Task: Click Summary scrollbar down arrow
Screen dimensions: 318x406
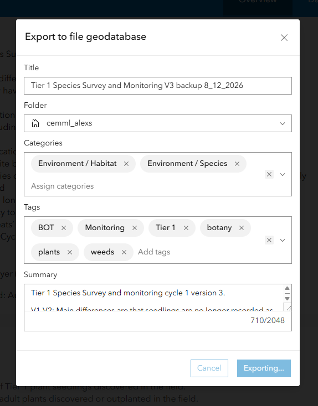Action: coord(287,299)
